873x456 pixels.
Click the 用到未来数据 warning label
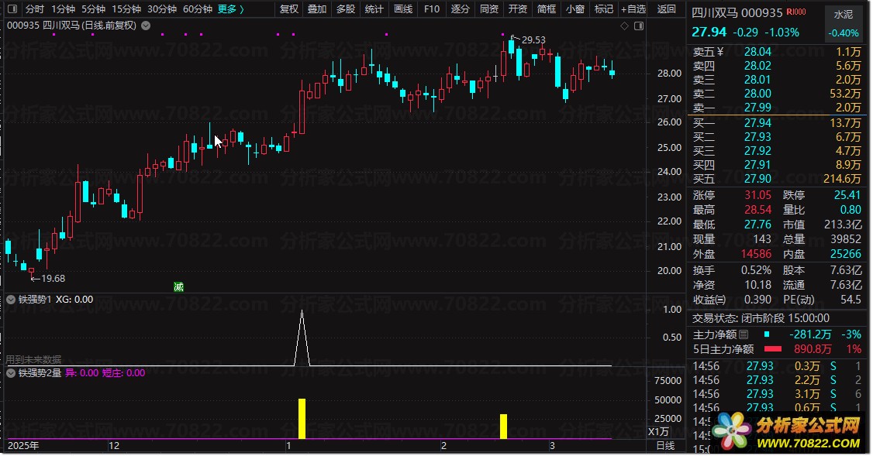pyautogui.click(x=33, y=360)
